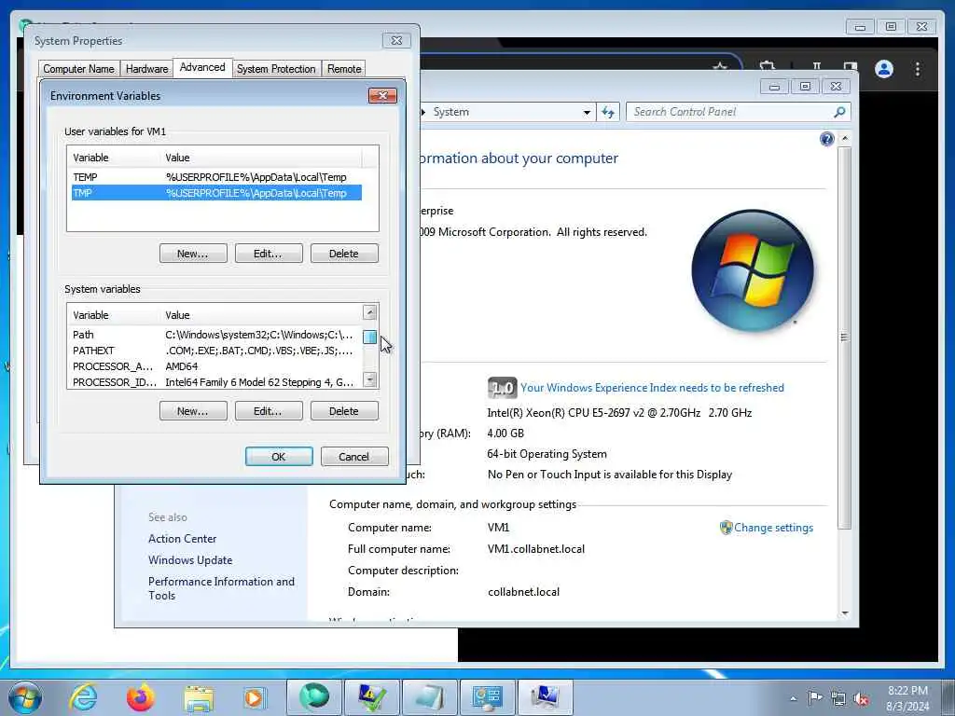Click in the Search Control Panel field
The image size is (955, 716).
tap(731, 112)
